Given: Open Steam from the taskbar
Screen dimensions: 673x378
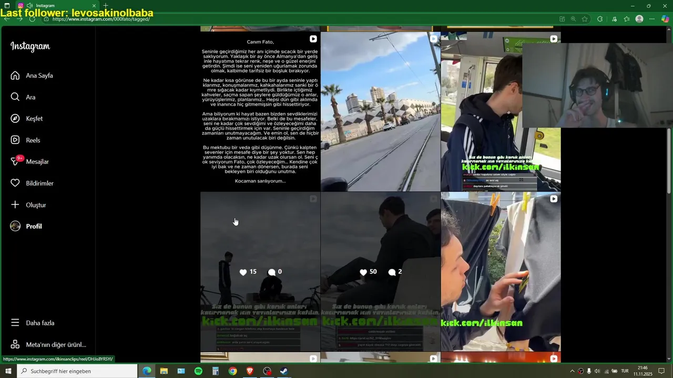Looking at the screenshot, I should pyautogui.click(x=283, y=371).
